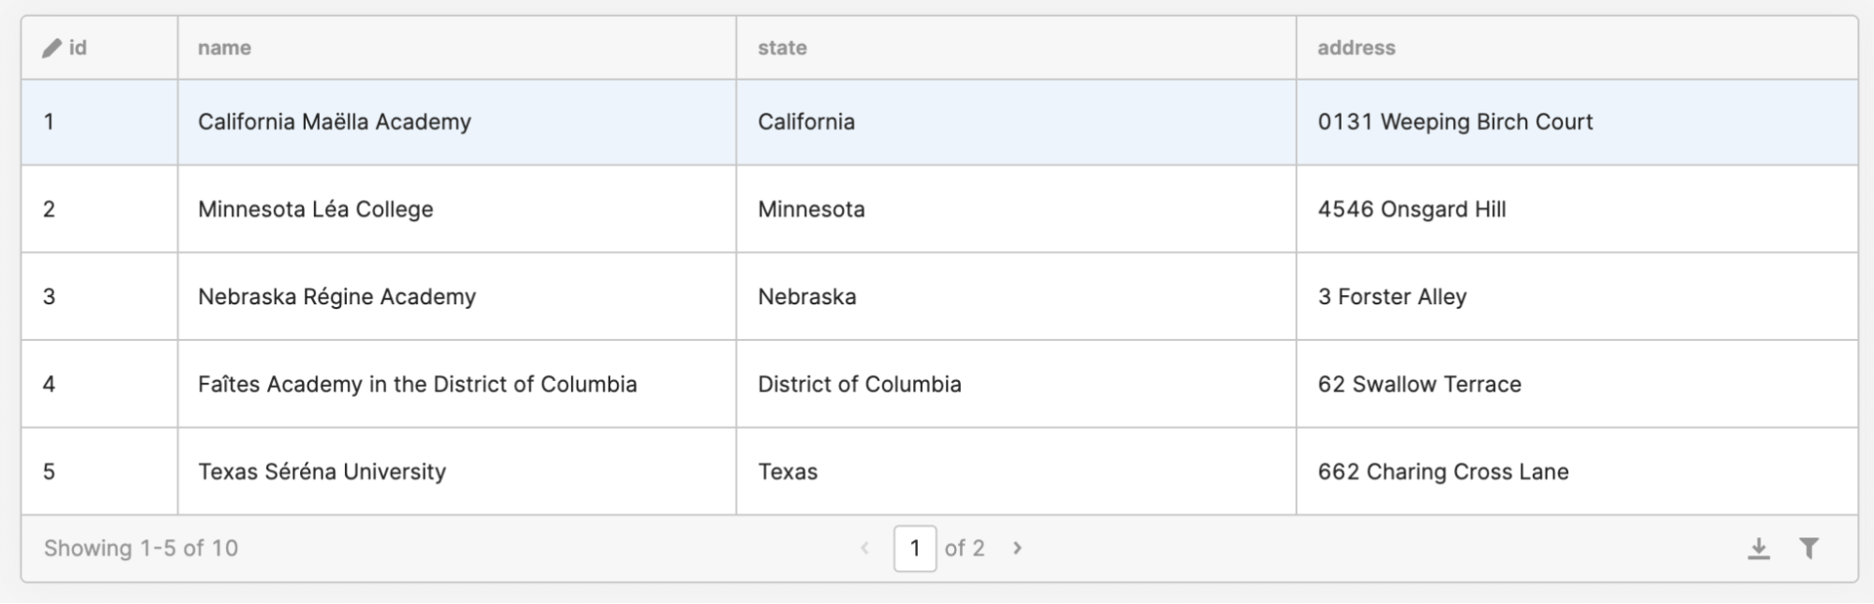Select the 3 Forster Alley address cell
The width and height of the screenshot is (1874, 604).
(1392, 297)
